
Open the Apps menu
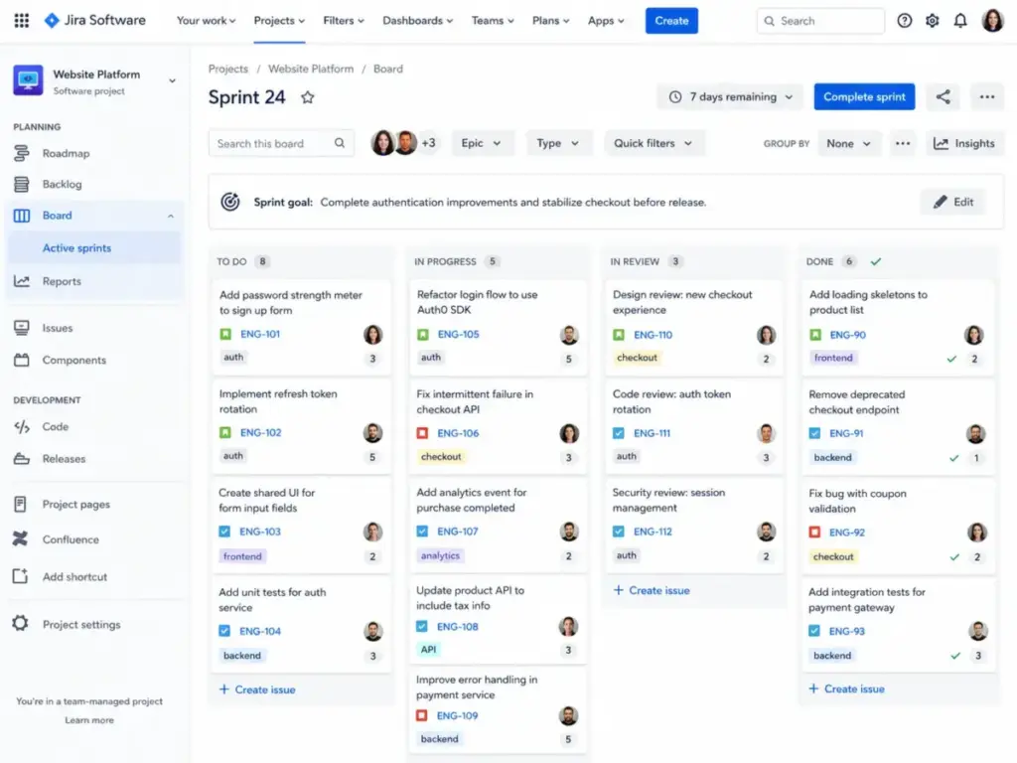606,21
